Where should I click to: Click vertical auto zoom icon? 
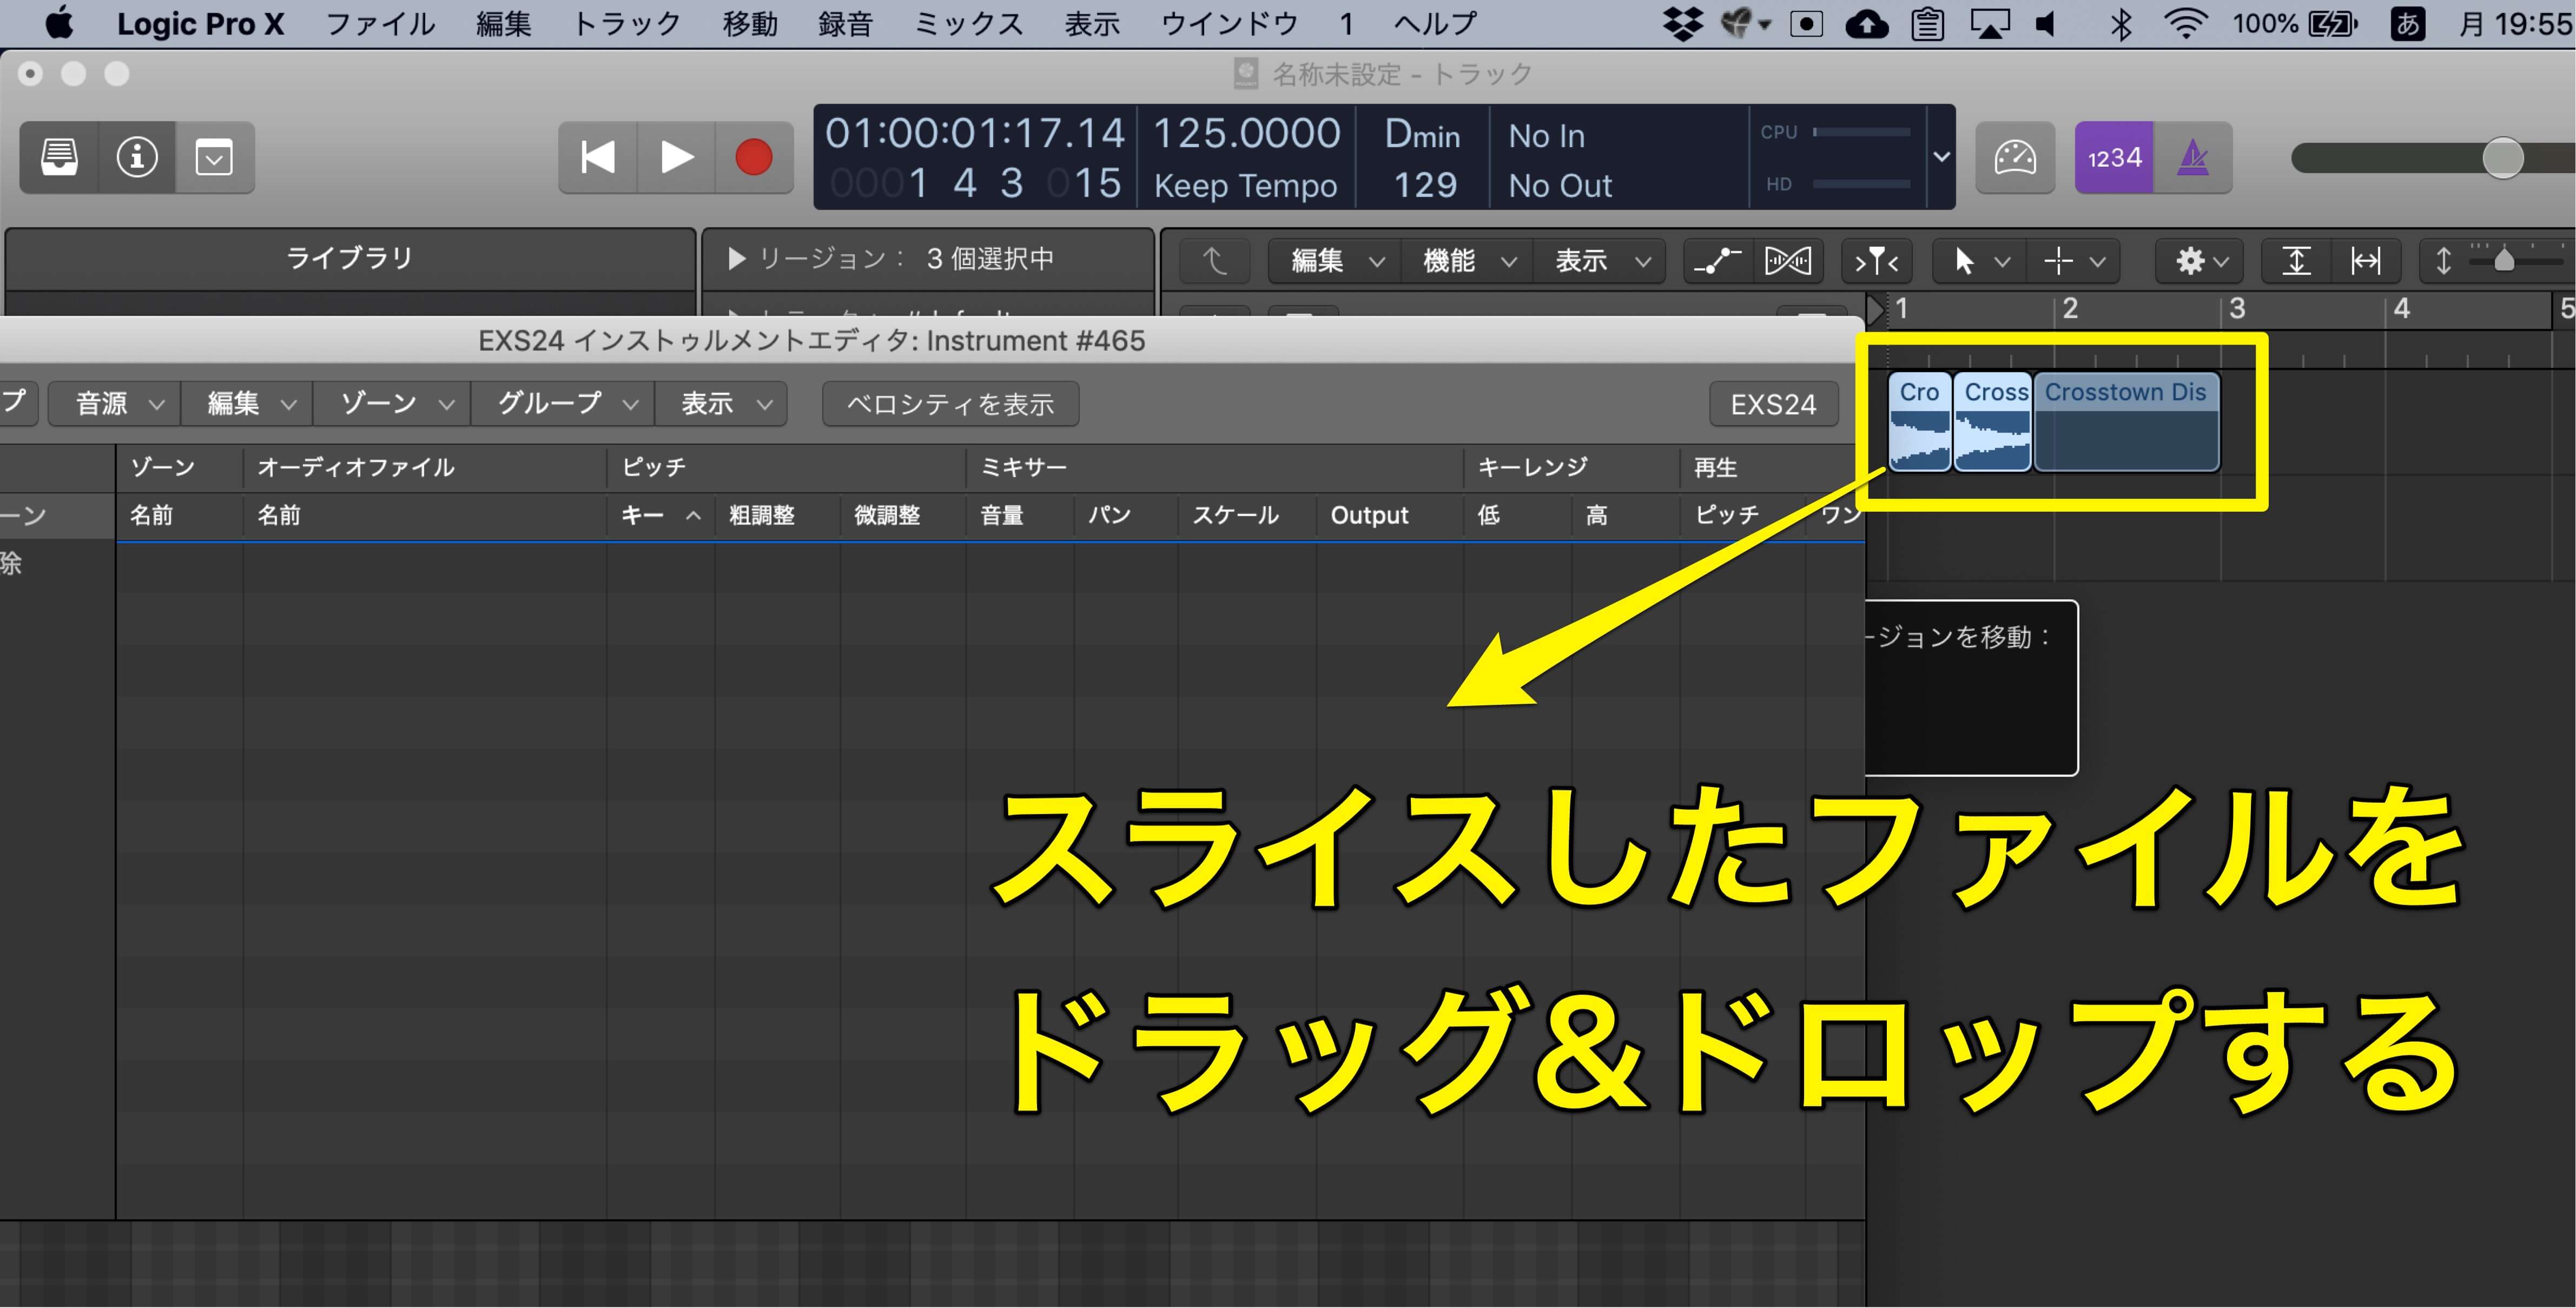pos(2296,261)
